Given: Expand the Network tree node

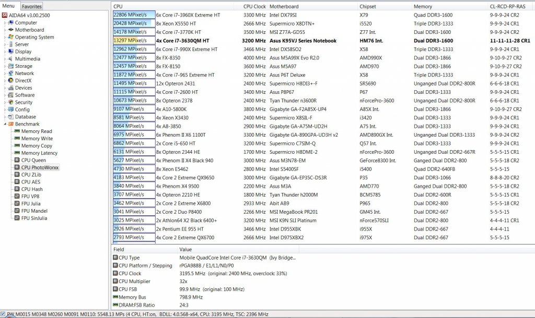Looking at the screenshot, I should tap(5, 74).
